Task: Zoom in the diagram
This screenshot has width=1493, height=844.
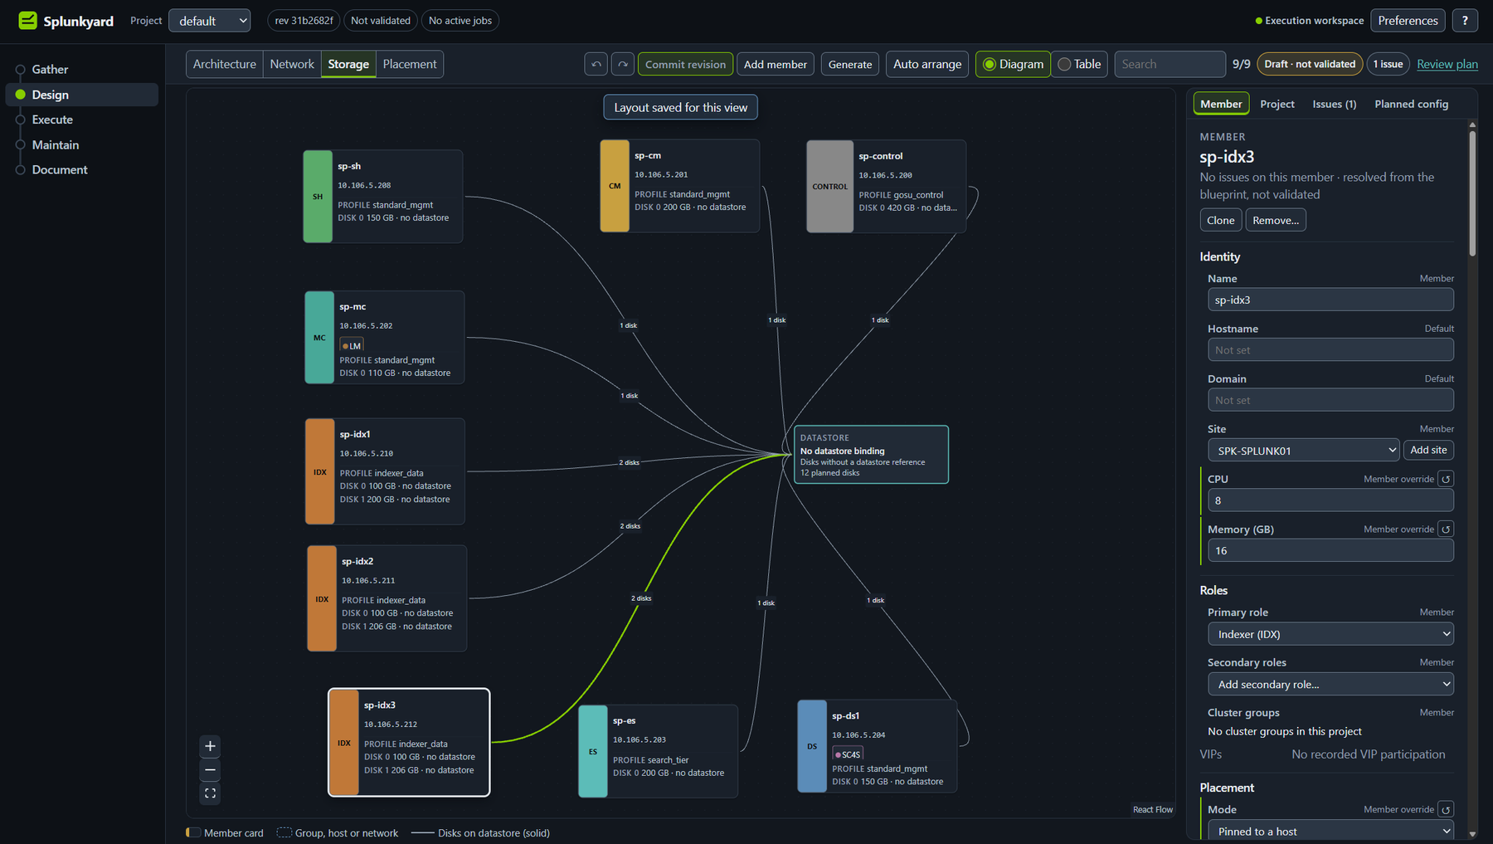Action: click(210, 746)
